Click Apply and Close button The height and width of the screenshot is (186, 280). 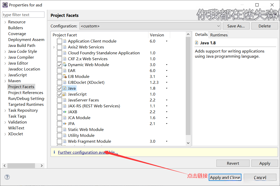225,177
